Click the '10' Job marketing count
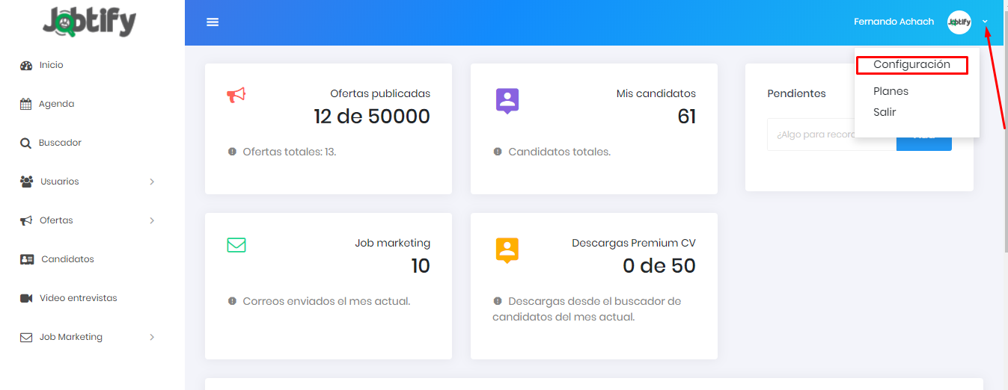The height and width of the screenshot is (390, 1008). (x=421, y=266)
